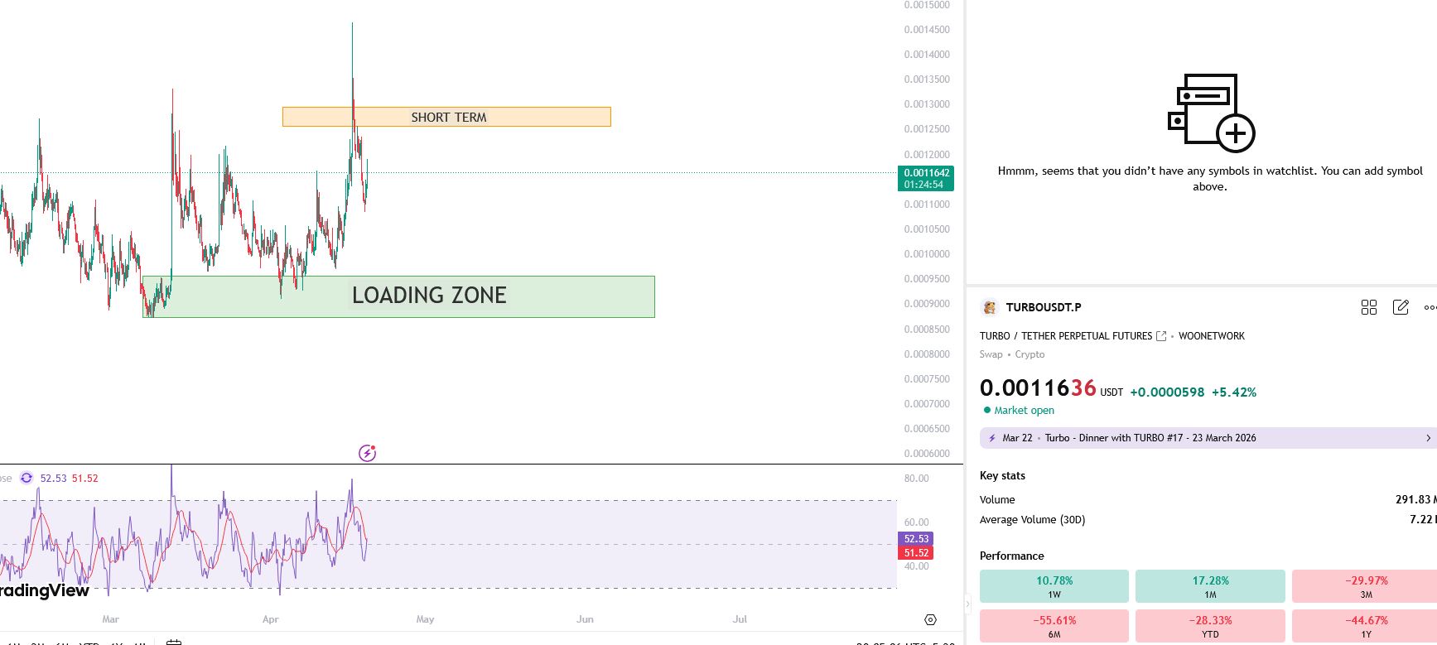This screenshot has width=1437, height=645.
Task: Select the LOADING ZONE green rectangle
Action: tap(398, 296)
